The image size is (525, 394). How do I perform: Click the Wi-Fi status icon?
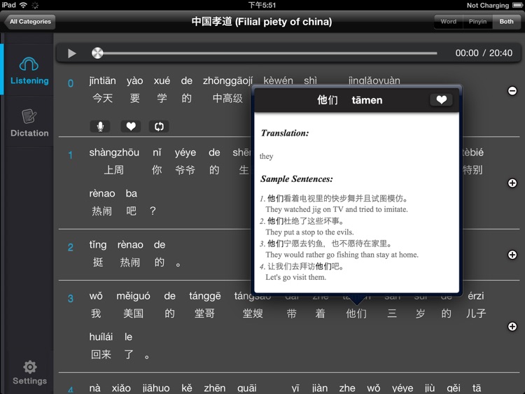pos(23,5)
